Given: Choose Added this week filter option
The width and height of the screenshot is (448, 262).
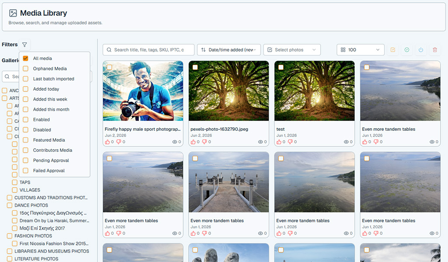Looking at the screenshot, I should (x=50, y=99).
